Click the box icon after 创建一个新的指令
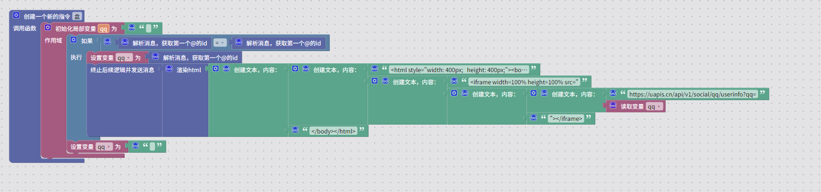Screen dimensions: 821x192 77,16
